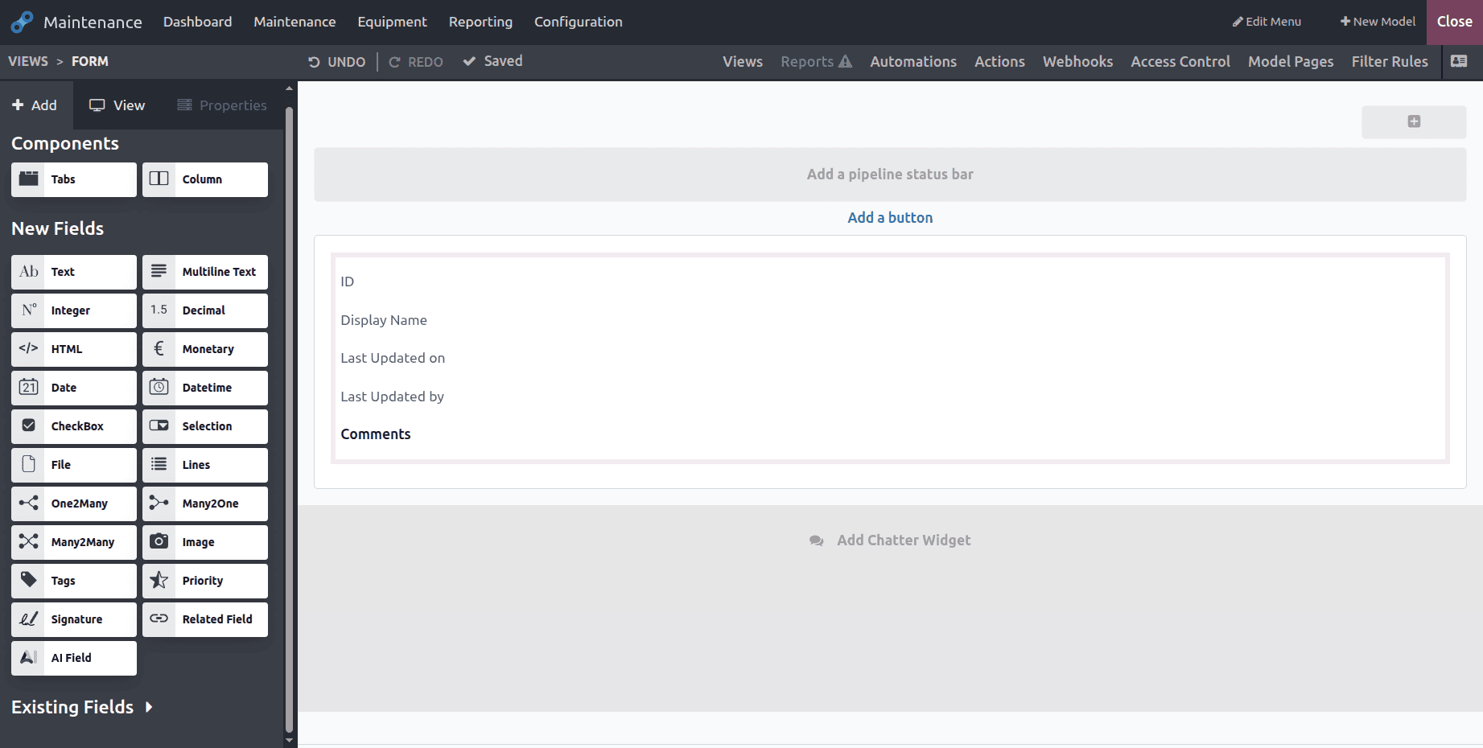Open the Views toolbar item

click(743, 61)
